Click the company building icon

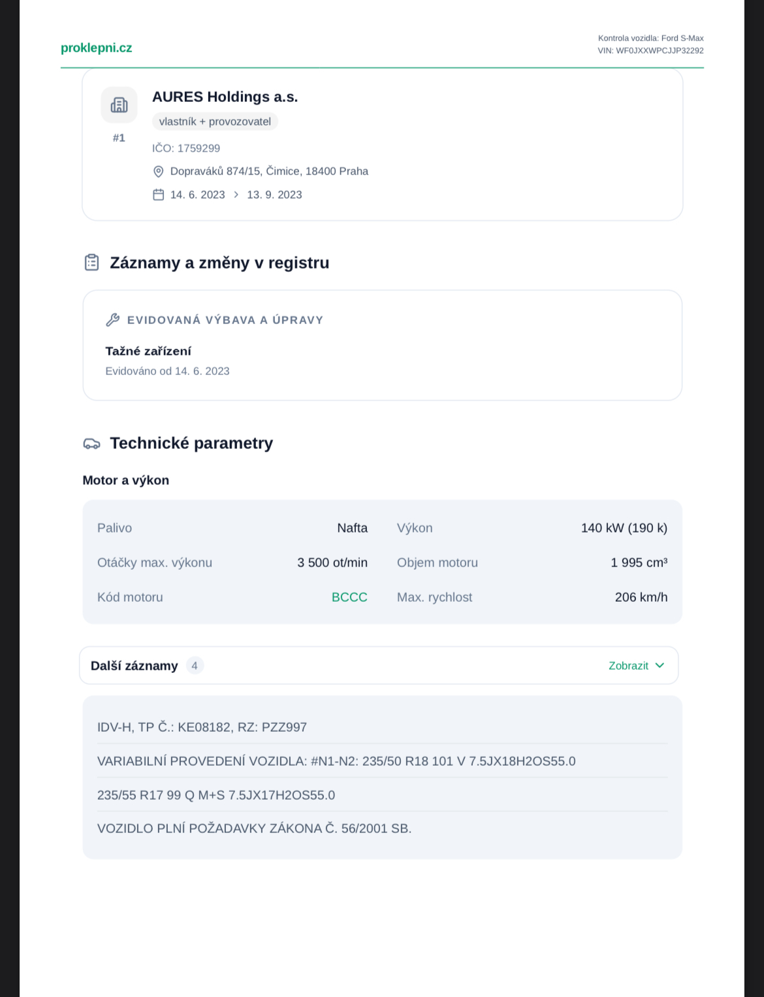pos(119,105)
